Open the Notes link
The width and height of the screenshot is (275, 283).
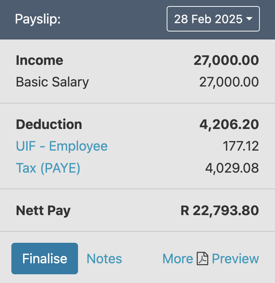(x=104, y=259)
